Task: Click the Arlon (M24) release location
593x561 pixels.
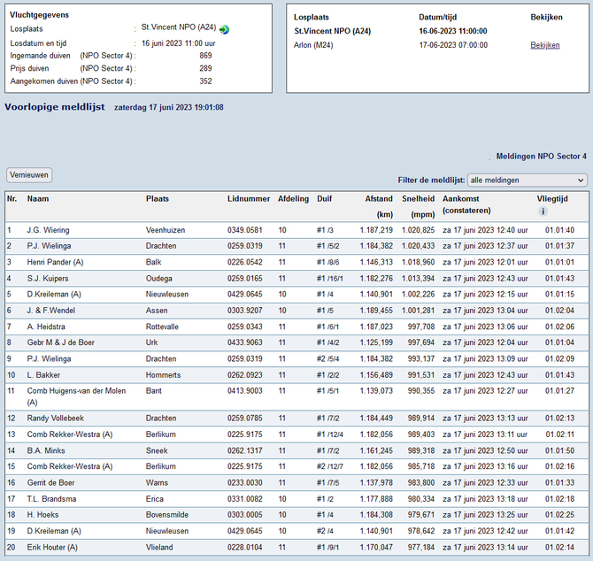Action: click(x=313, y=45)
